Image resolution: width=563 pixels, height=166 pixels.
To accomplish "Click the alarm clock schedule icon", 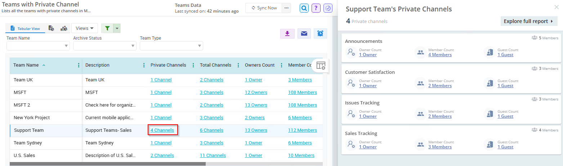I will (320, 33).
